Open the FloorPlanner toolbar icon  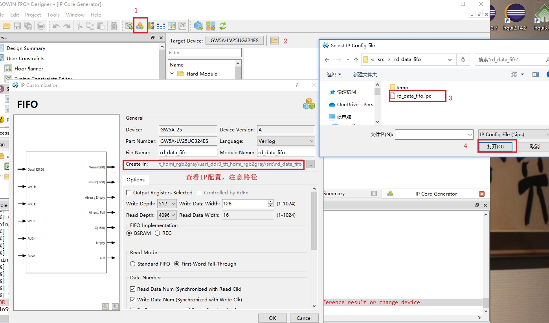tap(172, 26)
